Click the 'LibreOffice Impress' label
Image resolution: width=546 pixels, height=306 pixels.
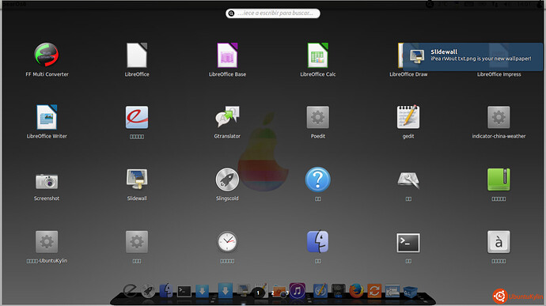499,74
